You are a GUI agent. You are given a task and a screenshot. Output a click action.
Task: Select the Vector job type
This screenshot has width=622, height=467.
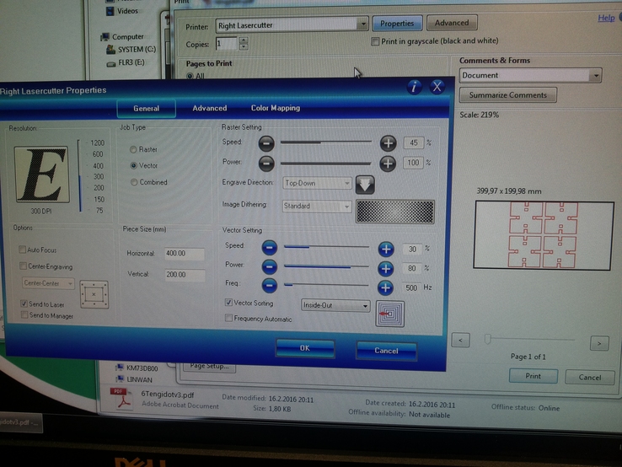tap(134, 165)
